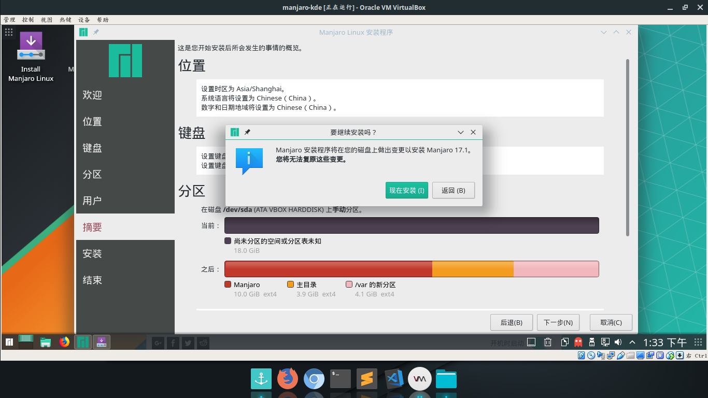Click VirtualBox USB devices indicator

(x=620, y=355)
